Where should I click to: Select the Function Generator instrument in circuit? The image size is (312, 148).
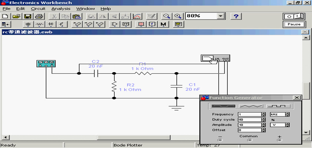coord(46,63)
